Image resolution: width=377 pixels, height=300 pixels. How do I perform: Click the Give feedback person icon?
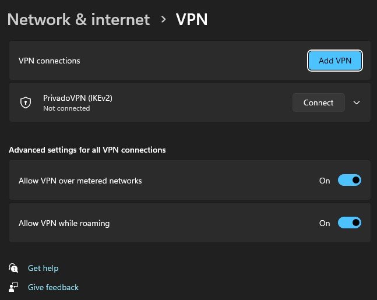coord(14,287)
